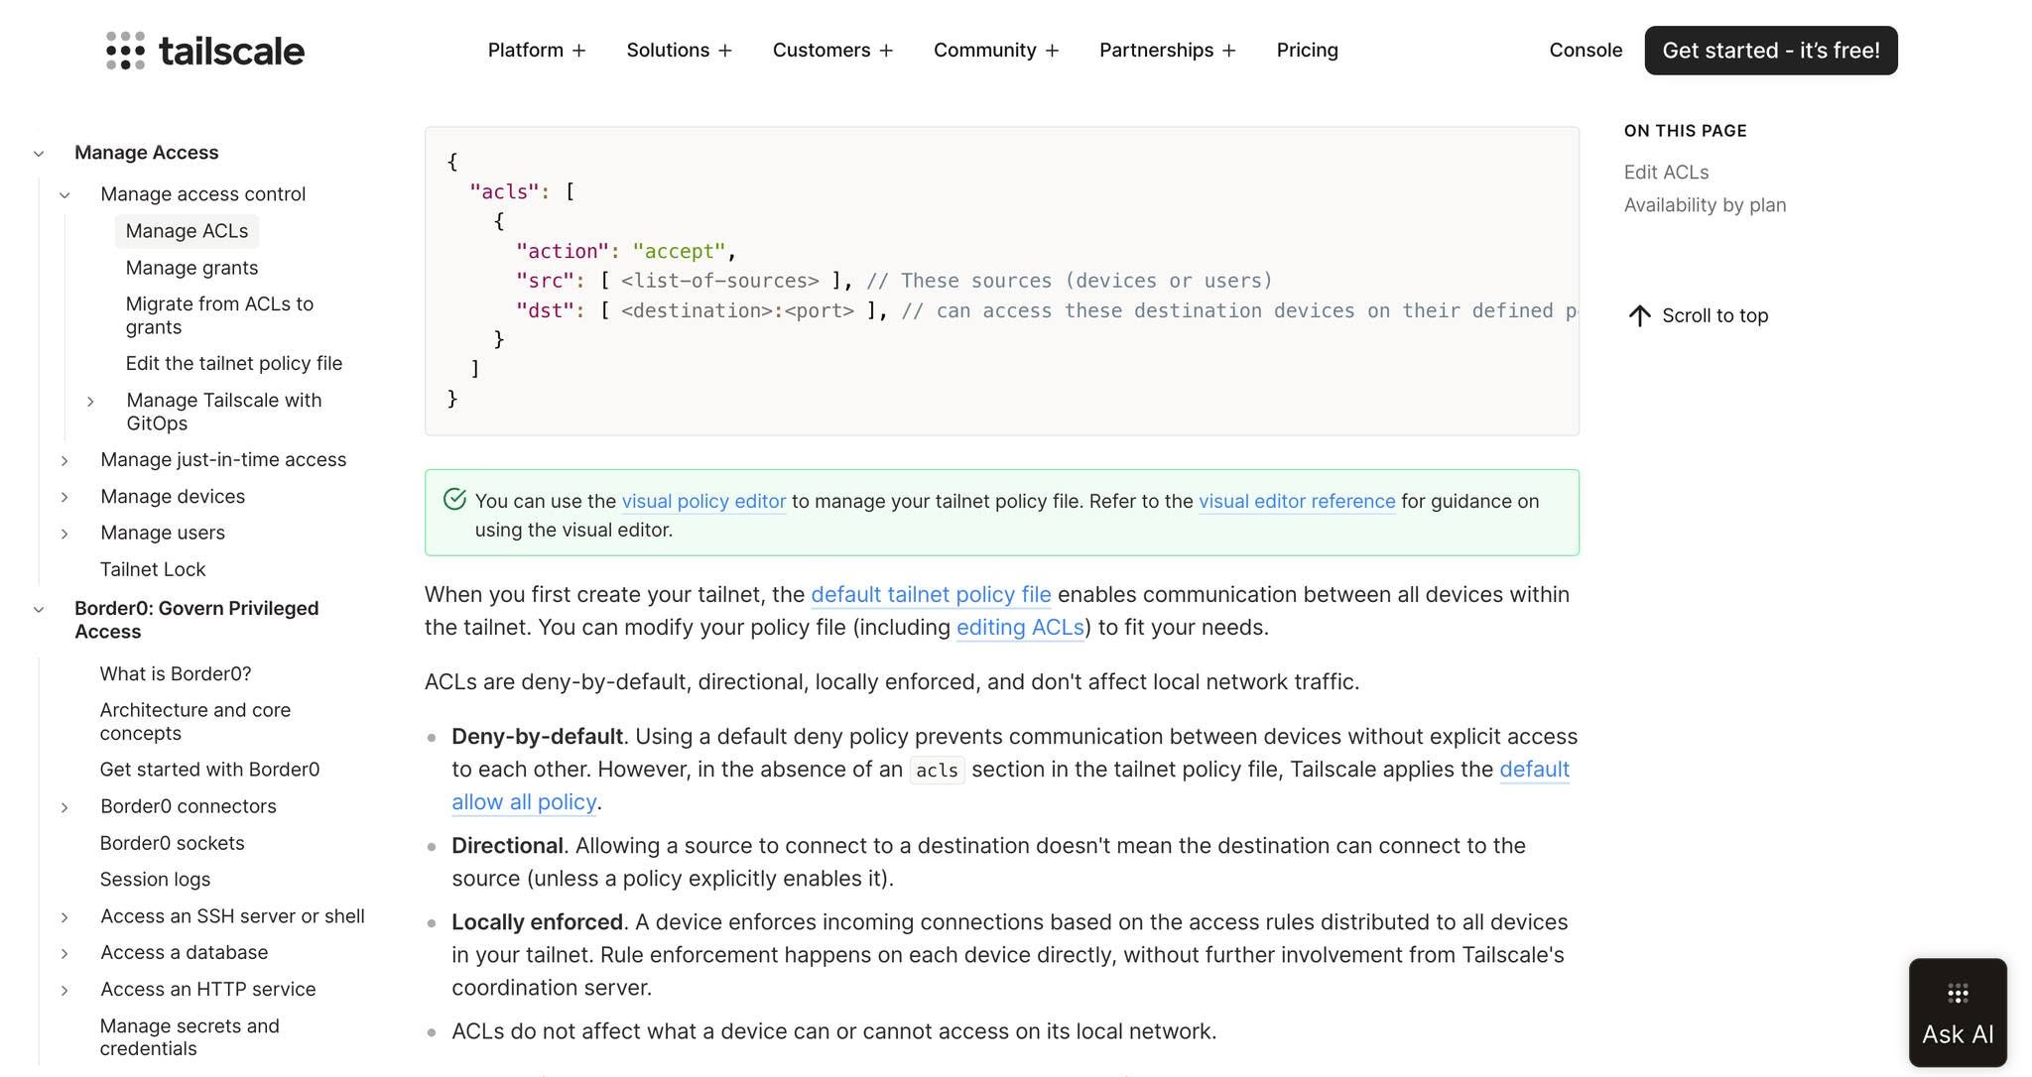
Task: Collapse Border0: Govern Privileged Access section
Action: (x=39, y=610)
